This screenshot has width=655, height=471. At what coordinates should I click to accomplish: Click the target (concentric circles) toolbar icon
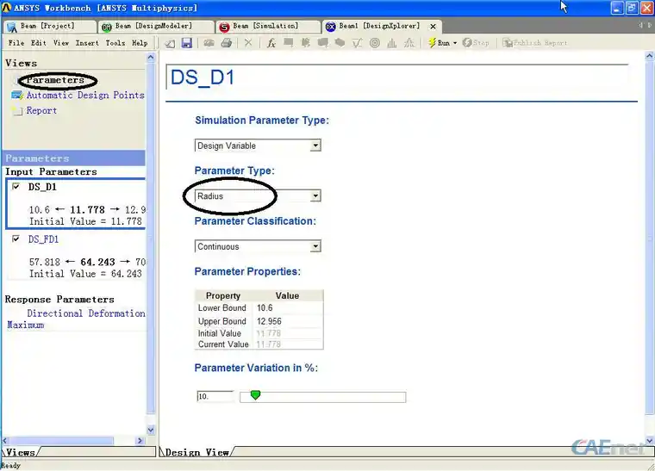pos(375,43)
